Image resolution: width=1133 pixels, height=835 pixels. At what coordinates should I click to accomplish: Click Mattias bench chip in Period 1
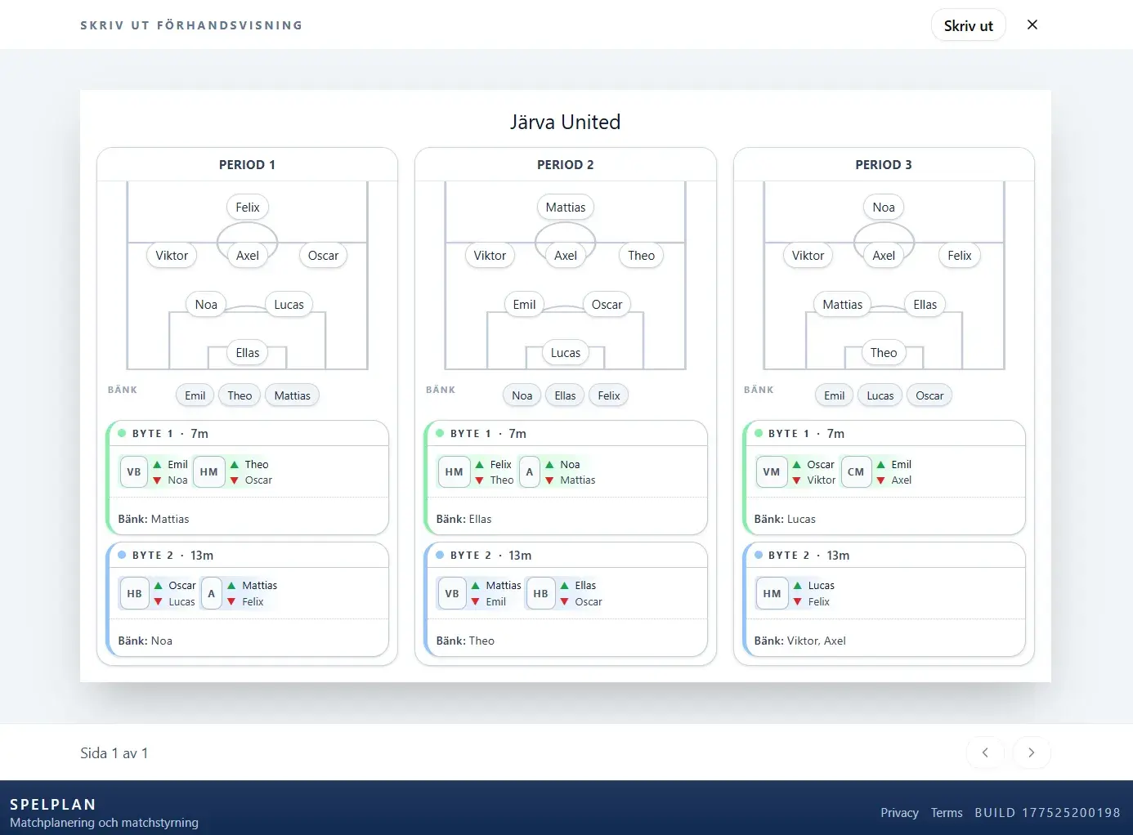point(292,395)
